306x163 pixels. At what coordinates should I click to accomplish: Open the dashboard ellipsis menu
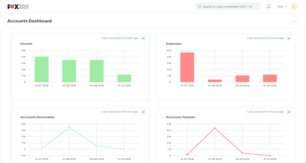tap(295, 21)
